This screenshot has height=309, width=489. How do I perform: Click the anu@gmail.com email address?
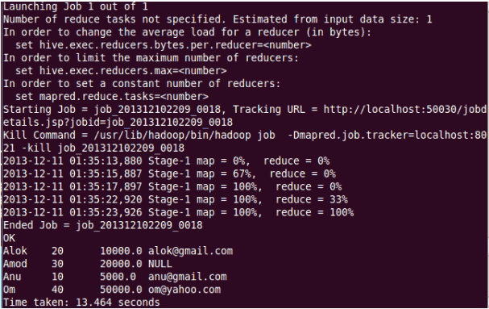point(188,277)
